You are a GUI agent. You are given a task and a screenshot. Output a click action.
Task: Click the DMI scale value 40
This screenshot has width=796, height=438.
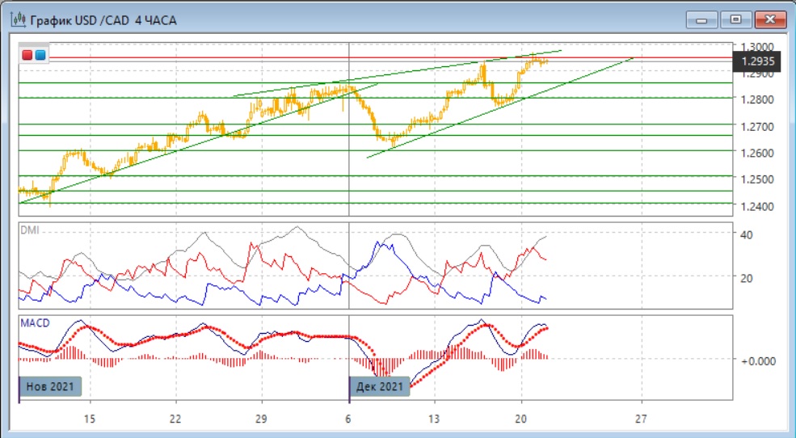point(748,234)
